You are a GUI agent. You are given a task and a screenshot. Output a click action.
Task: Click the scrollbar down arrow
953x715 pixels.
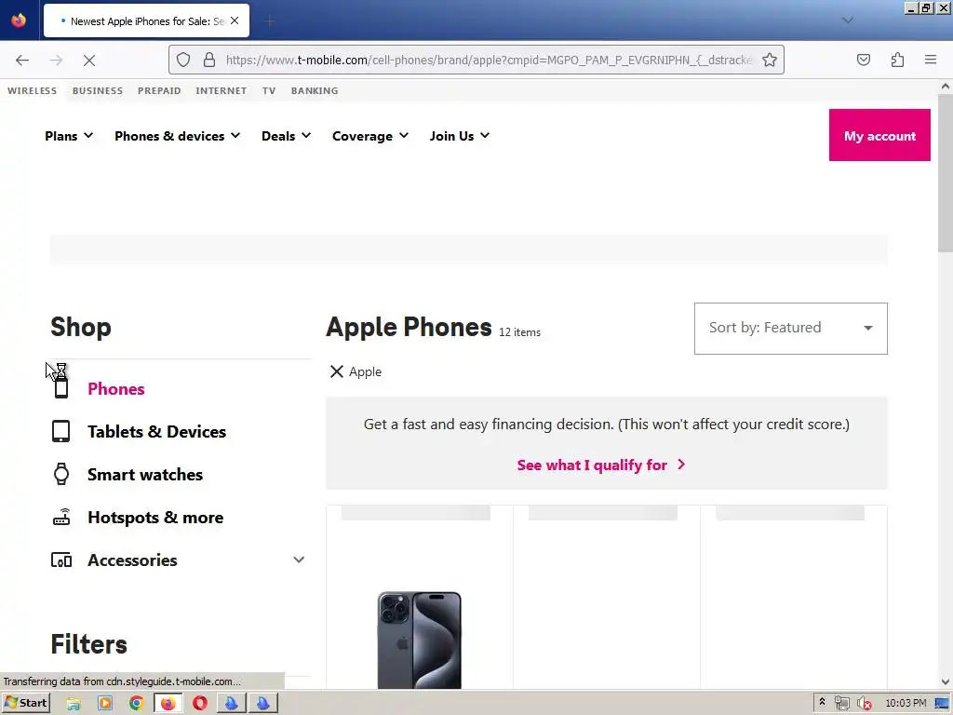point(946,682)
